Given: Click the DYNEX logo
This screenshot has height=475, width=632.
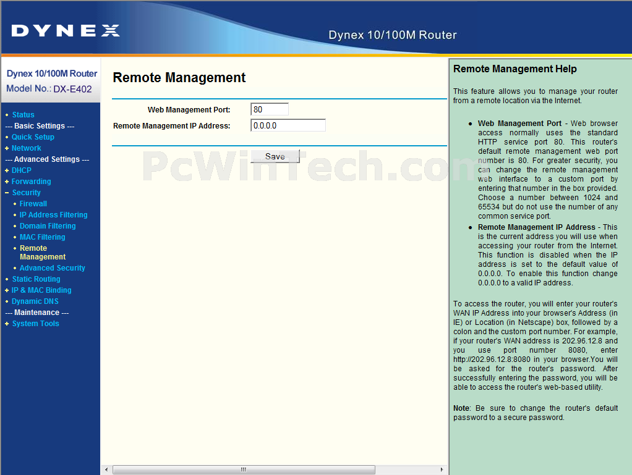Looking at the screenshot, I should [x=66, y=31].
